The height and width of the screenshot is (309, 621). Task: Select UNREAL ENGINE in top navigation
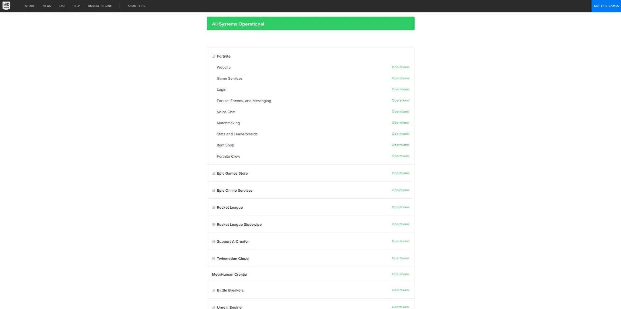tap(100, 6)
